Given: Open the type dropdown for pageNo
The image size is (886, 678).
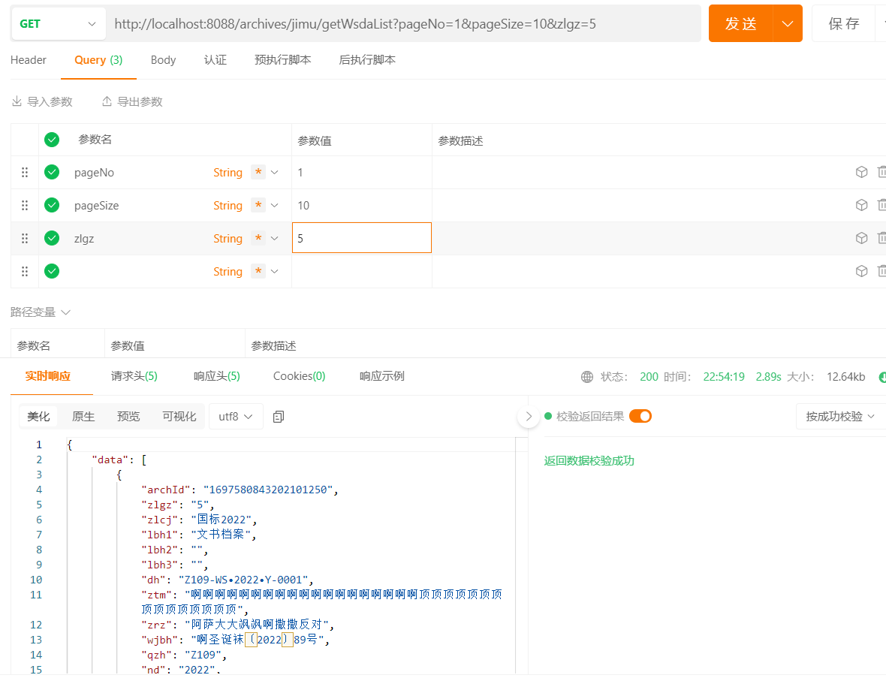Looking at the screenshot, I should [275, 173].
